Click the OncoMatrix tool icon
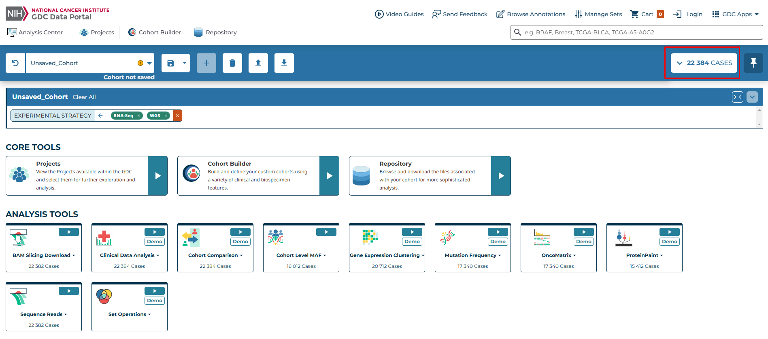Screen dimensions: 768x339 point(542,238)
